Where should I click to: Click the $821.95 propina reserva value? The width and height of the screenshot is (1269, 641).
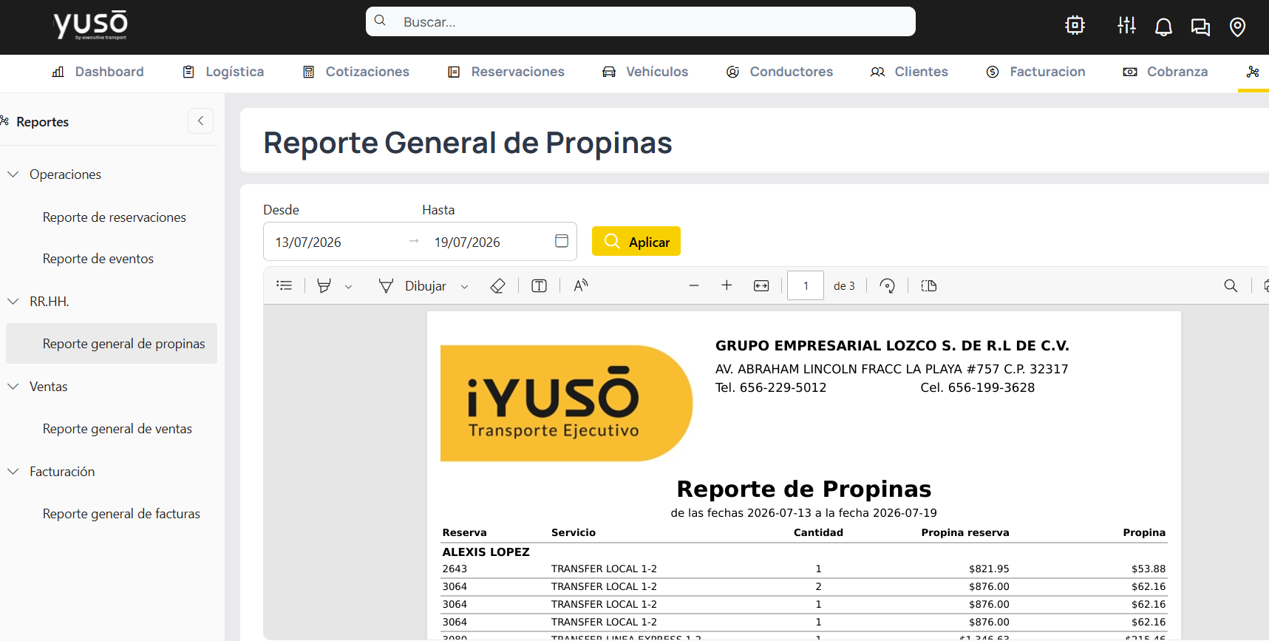(989, 569)
